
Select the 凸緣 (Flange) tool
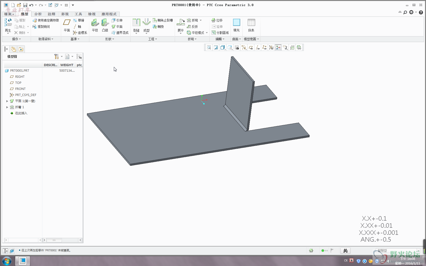[x=105, y=26]
